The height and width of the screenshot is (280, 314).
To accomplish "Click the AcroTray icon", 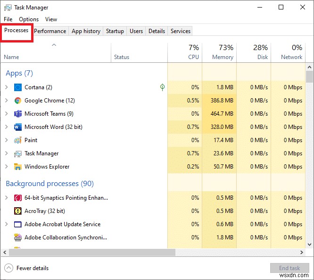I will 18,211.
